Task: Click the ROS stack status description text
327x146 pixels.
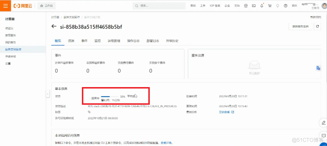Action: (132, 106)
